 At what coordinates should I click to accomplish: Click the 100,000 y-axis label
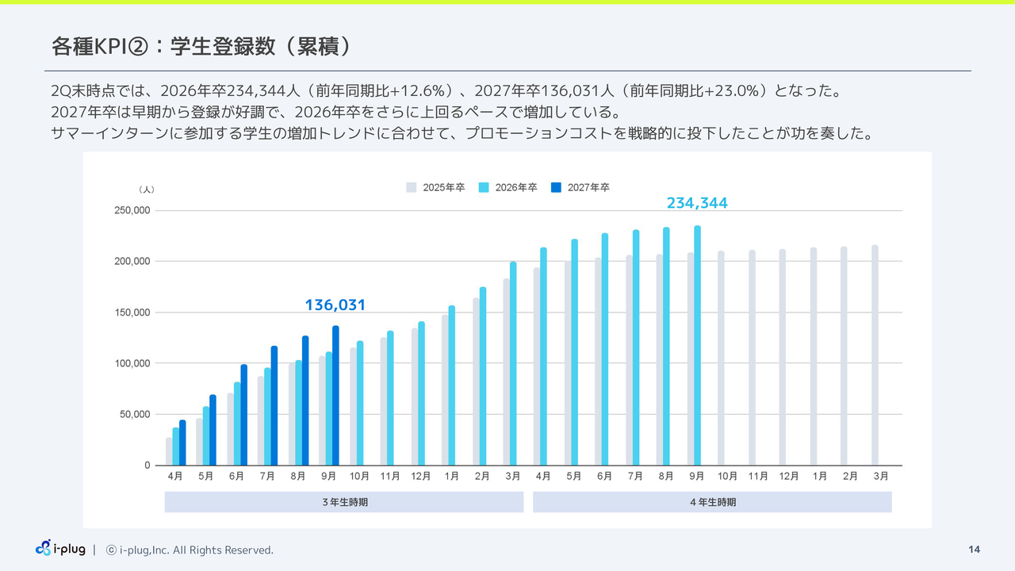(x=132, y=363)
